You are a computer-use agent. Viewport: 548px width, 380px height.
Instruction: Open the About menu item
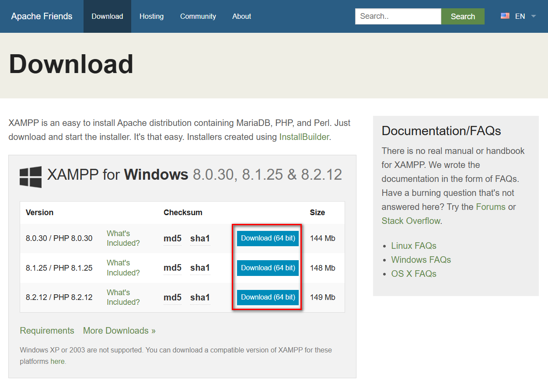click(241, 16)
